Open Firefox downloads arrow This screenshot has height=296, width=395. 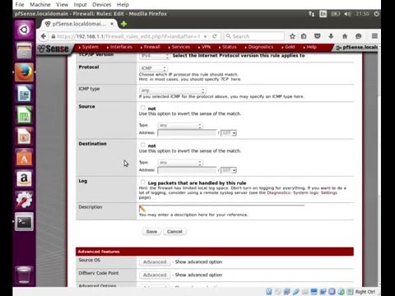(331, 36)
